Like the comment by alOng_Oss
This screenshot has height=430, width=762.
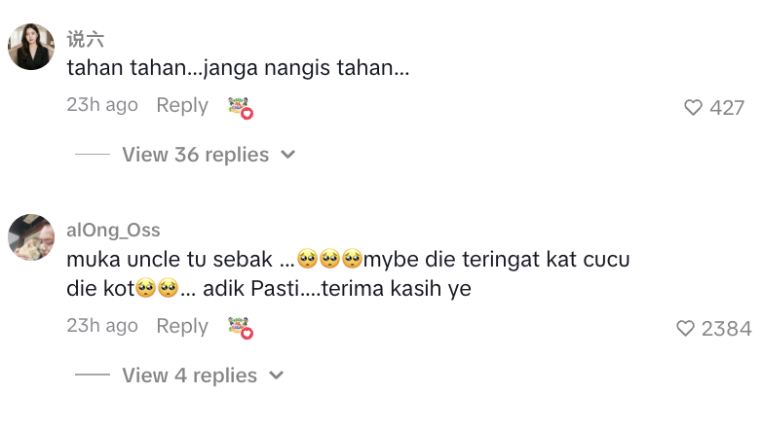(x=685, y=329)
